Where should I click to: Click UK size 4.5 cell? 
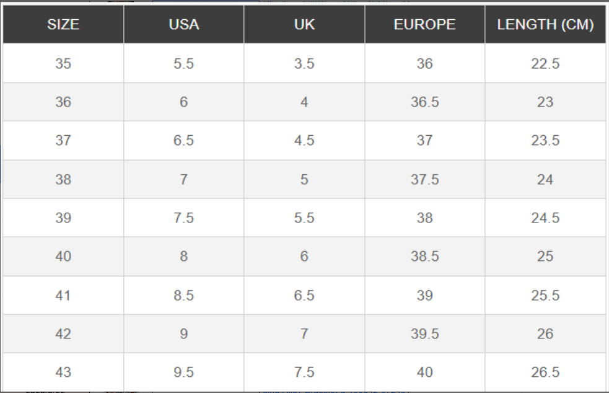304,141
